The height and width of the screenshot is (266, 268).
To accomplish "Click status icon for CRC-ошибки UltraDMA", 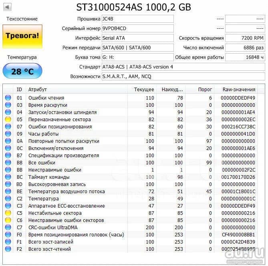I will 8,227.
